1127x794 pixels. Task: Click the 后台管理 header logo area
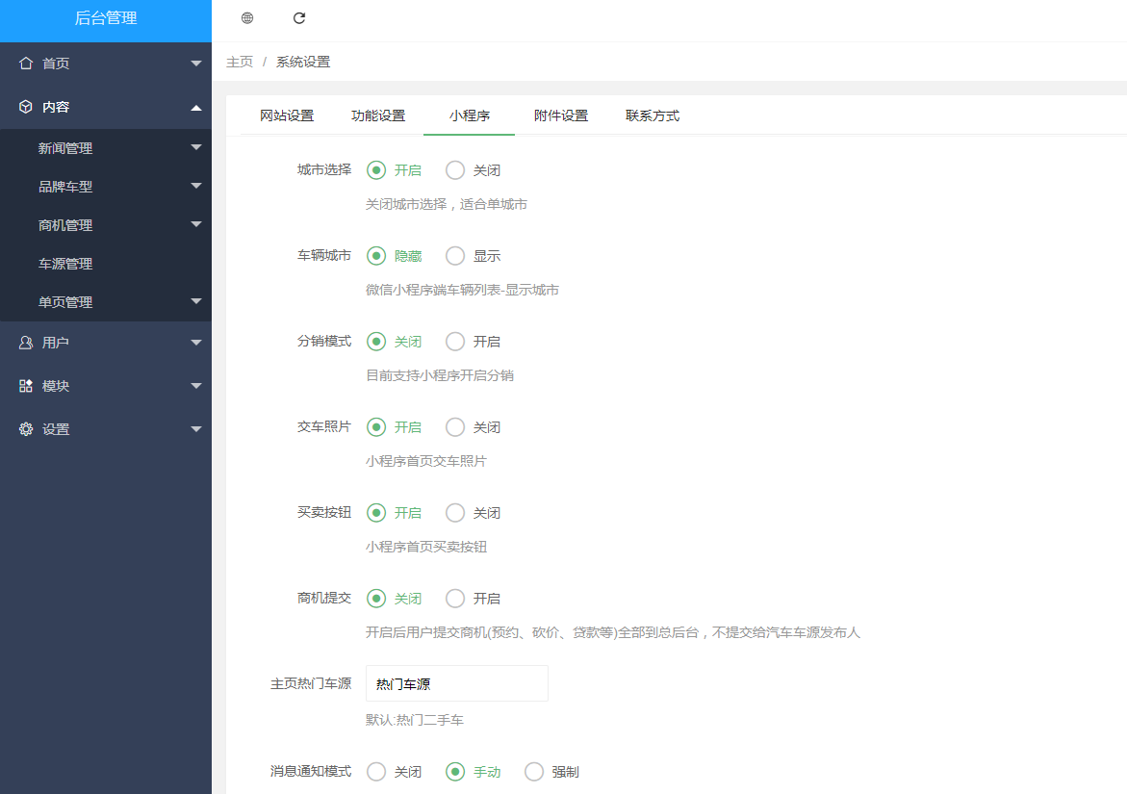tap(106, 18)
